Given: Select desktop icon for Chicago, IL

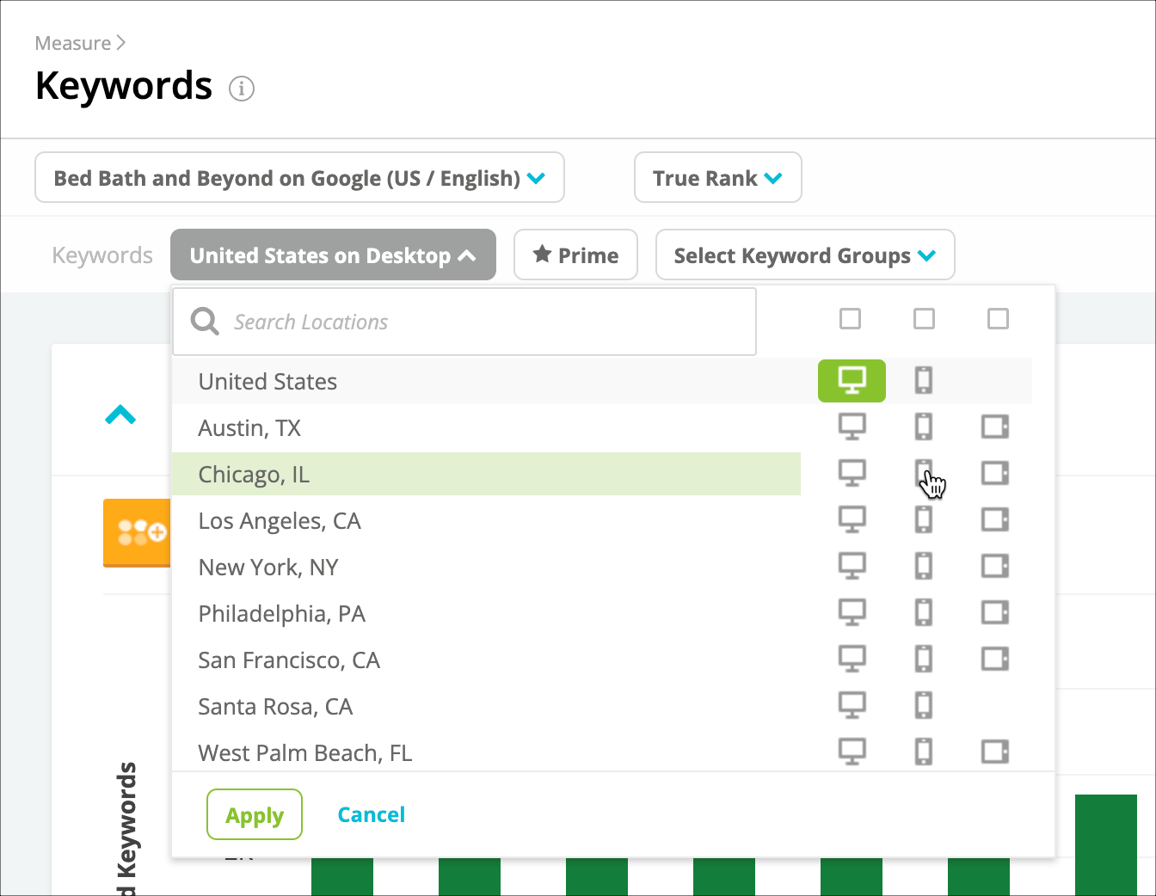Looking at the screenshot, I should [x=852, y=474].
